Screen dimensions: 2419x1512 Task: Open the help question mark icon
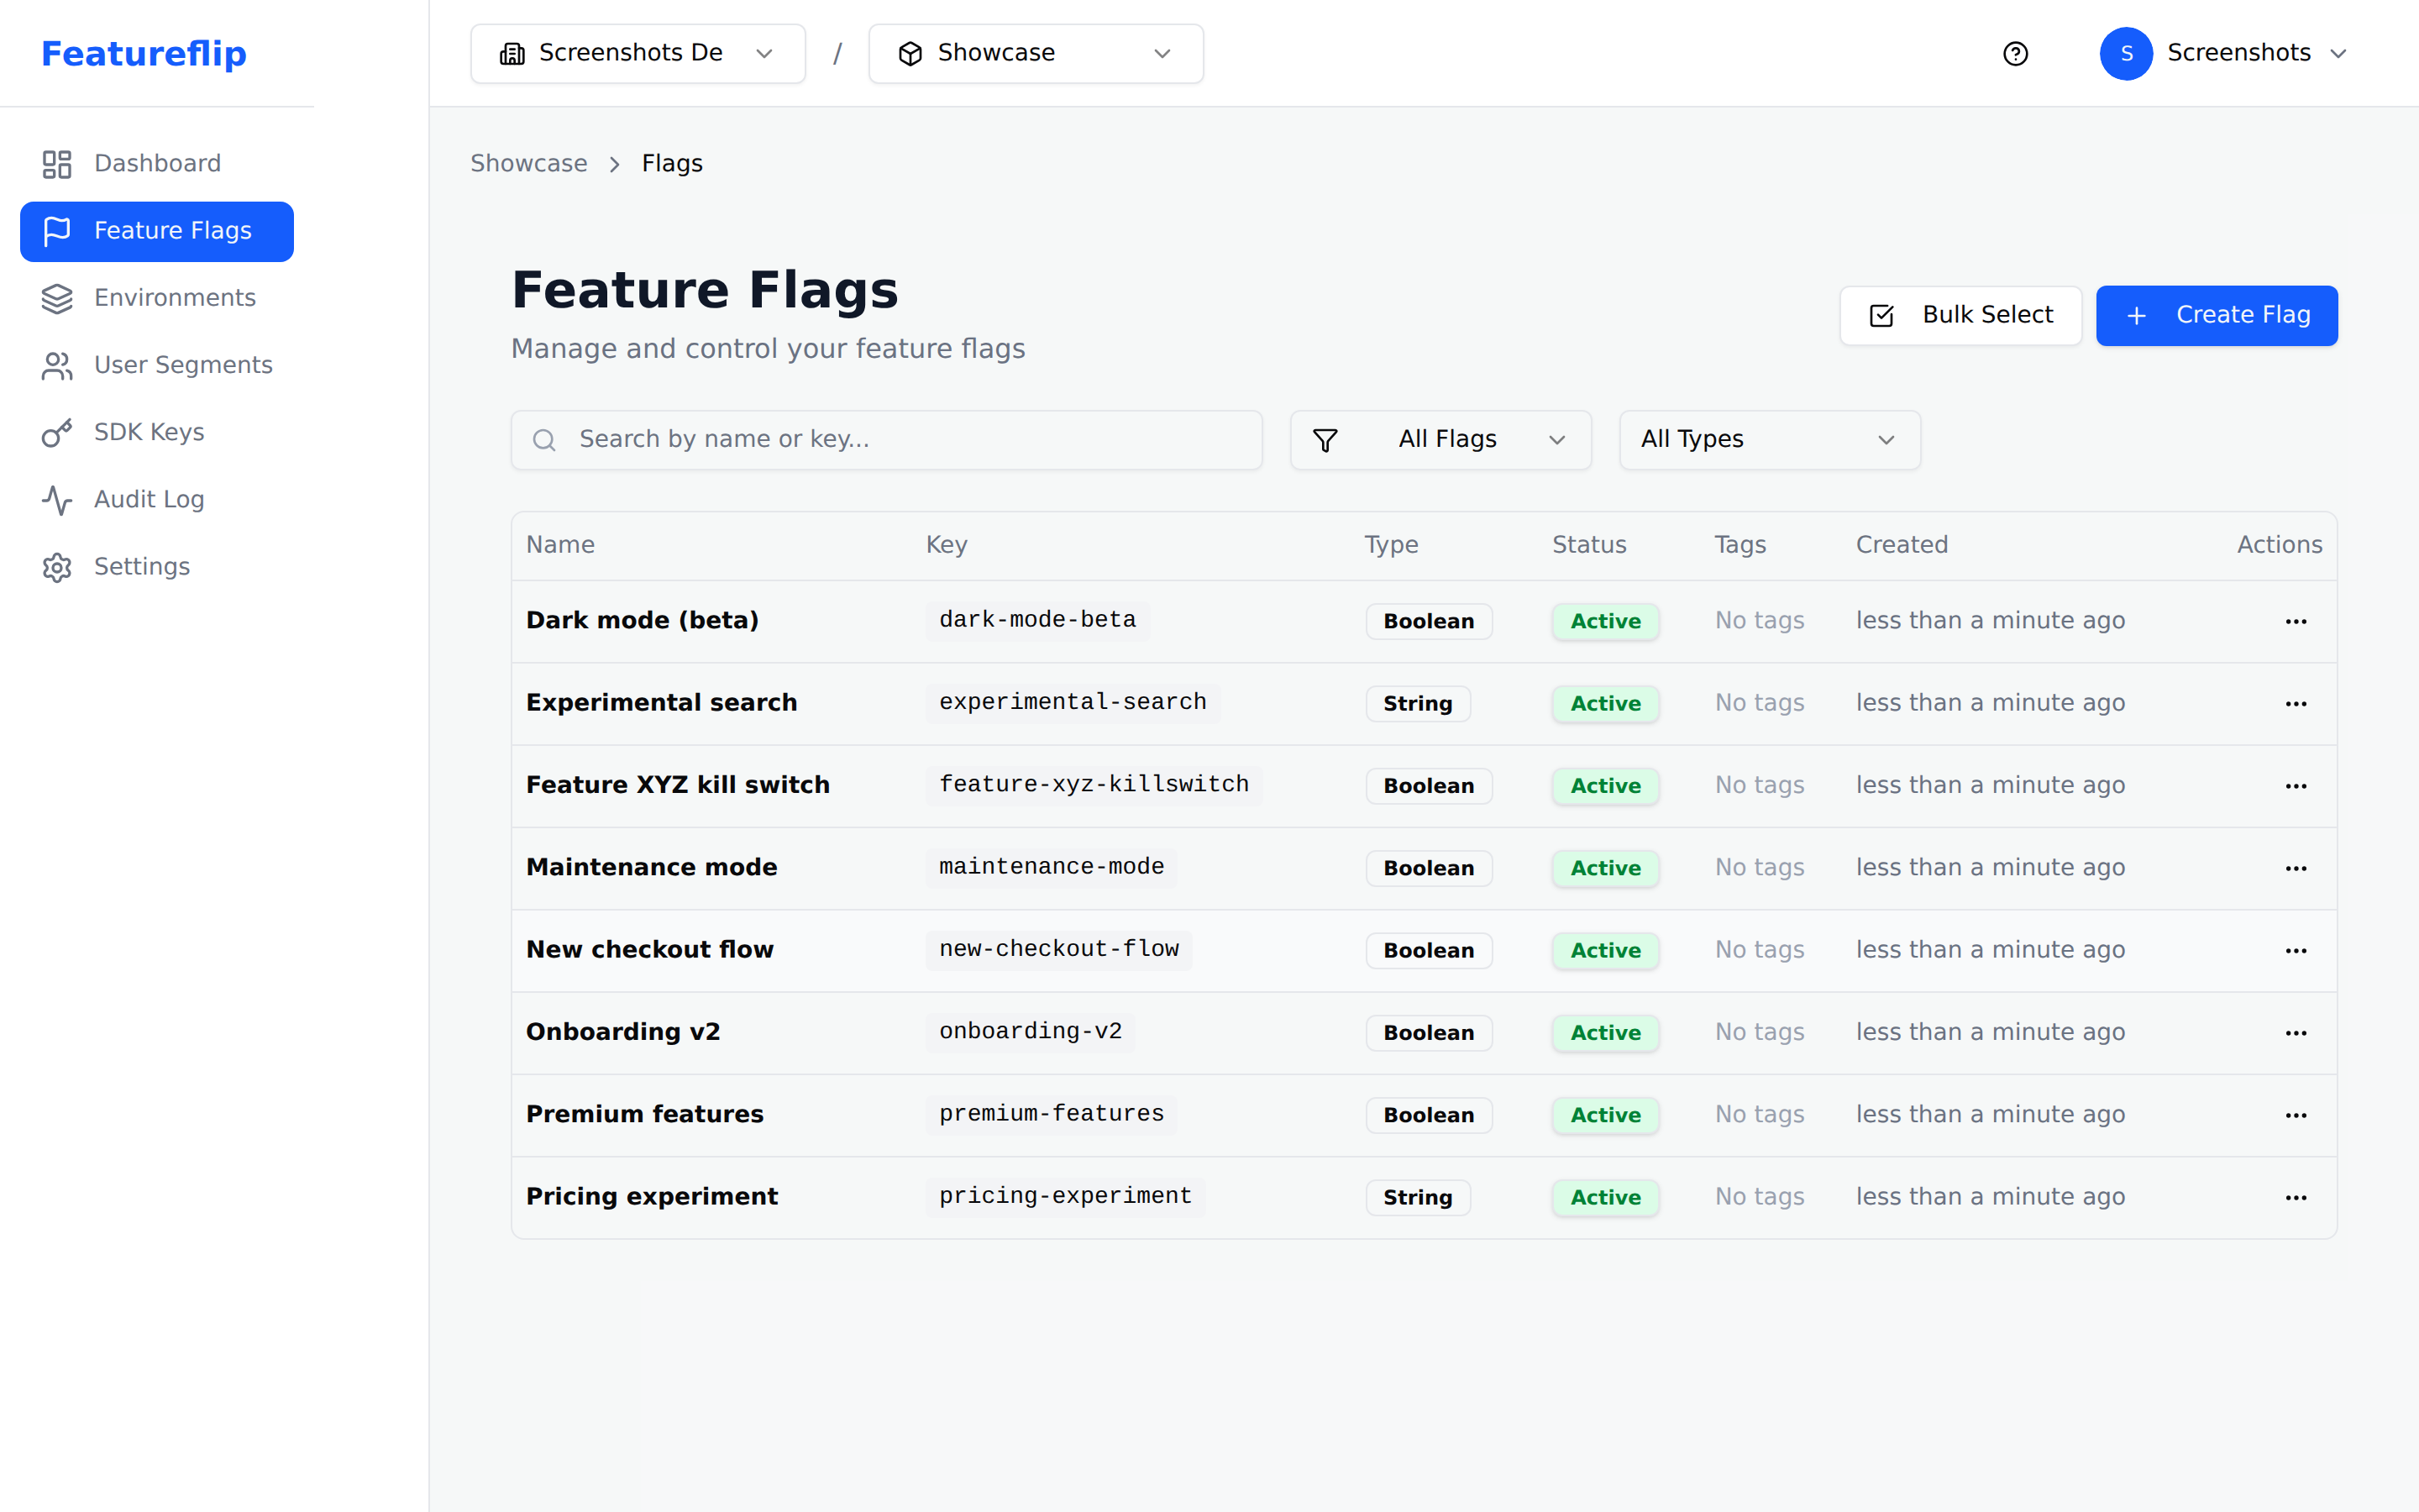pos(2015,53)
